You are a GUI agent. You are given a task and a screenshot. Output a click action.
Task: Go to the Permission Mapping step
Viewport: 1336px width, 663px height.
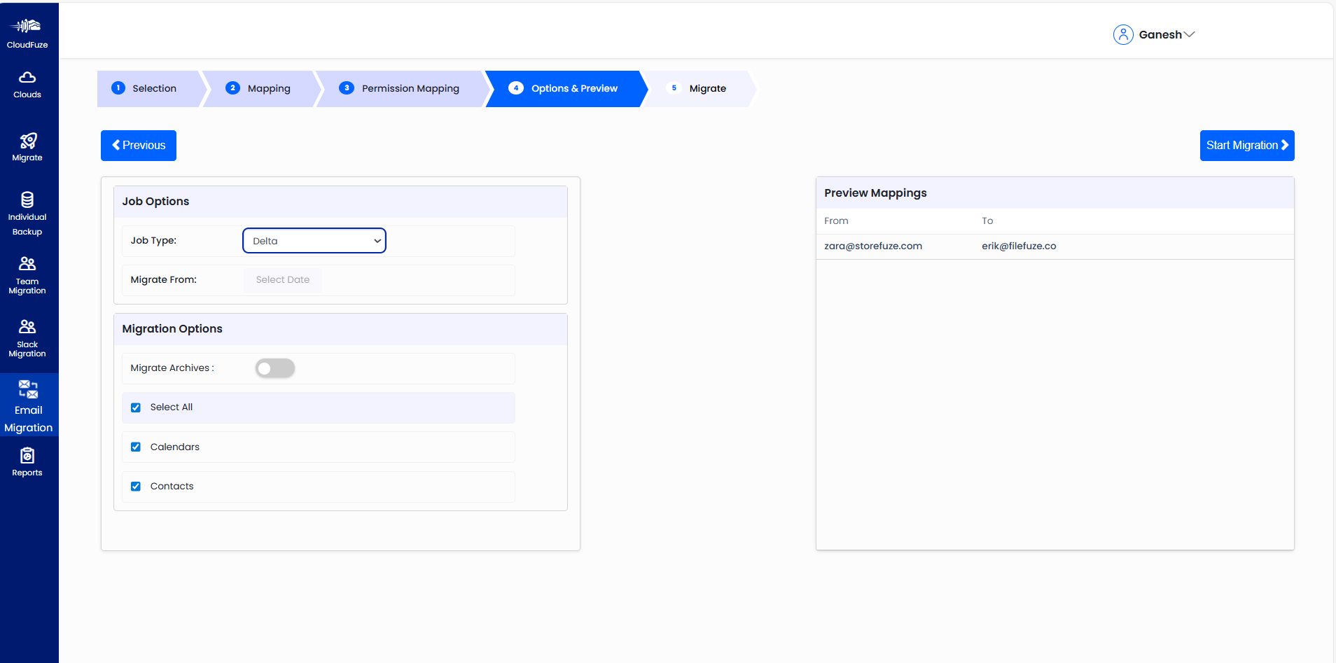[410, 88]
